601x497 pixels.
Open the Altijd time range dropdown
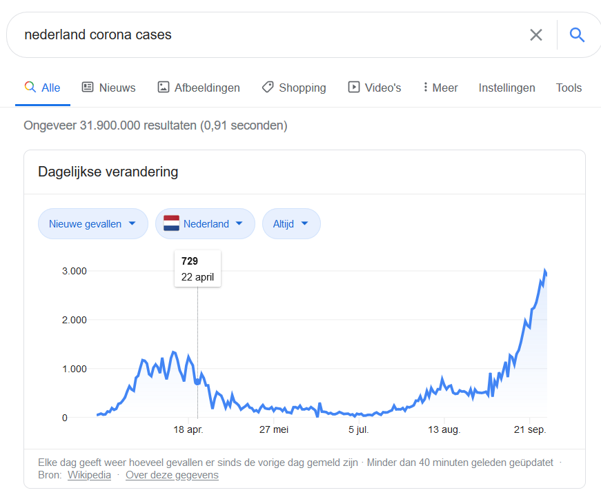[x=291, y=223]
